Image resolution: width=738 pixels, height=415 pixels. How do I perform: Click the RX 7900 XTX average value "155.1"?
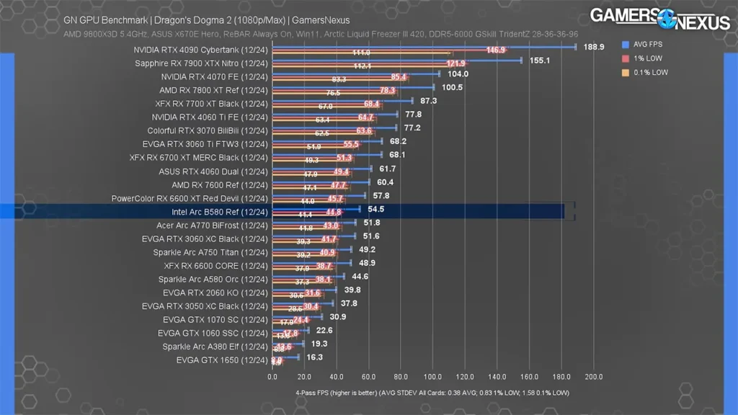pyautogui.click(x=539, y=61)
